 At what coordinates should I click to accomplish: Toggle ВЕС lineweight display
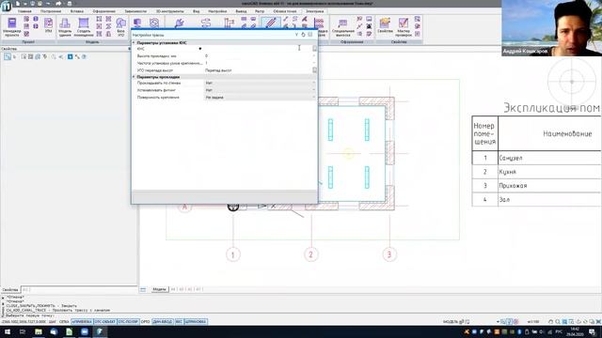[x=179, y=322]
